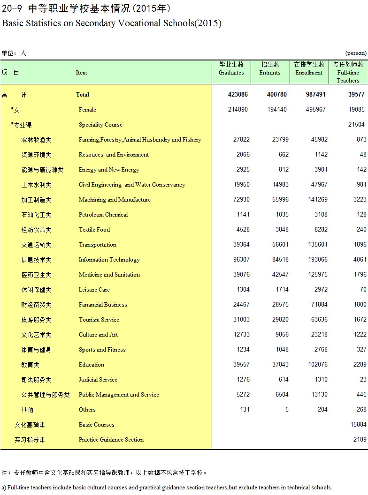Select total graduates value 423086

(x=238, y=94)
